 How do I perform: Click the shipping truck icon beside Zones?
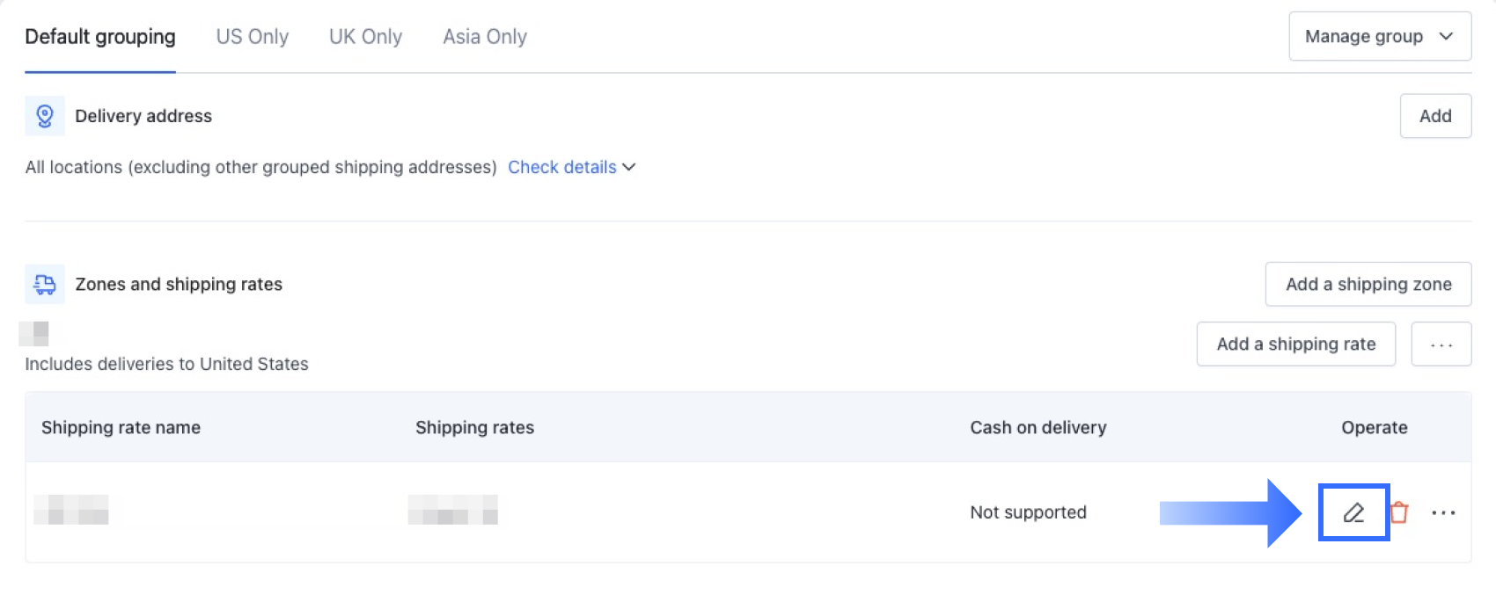click(x=45, y=285)
